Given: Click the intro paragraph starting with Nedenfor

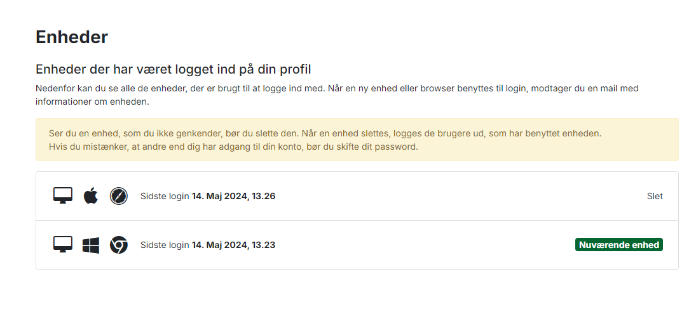Looking at the screenshot, I should [337, 95].
